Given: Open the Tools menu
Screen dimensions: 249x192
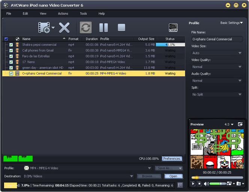Looking at the screenshot, I should 83,13.
